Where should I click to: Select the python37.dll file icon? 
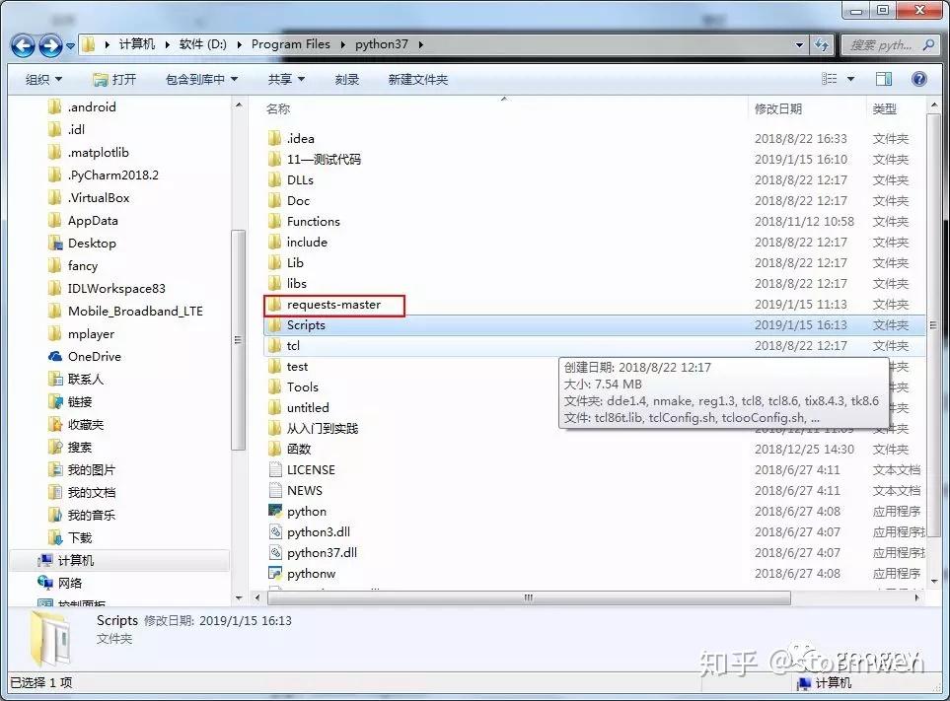click(275, 552)
